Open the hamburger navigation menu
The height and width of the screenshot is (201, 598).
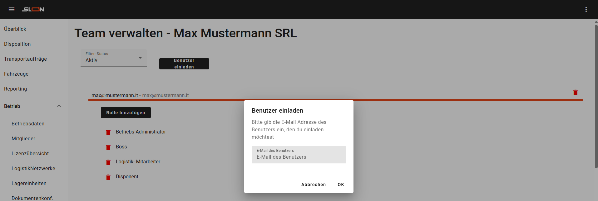click(12, 9)
